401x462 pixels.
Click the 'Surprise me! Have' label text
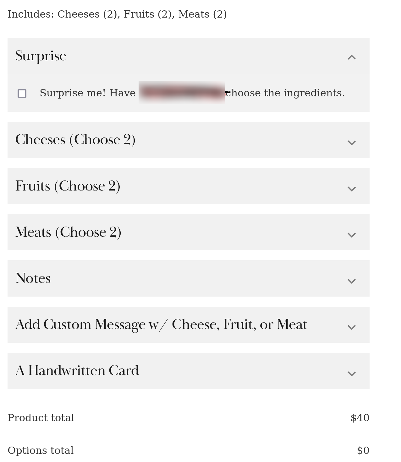click(x=88, y=93)
